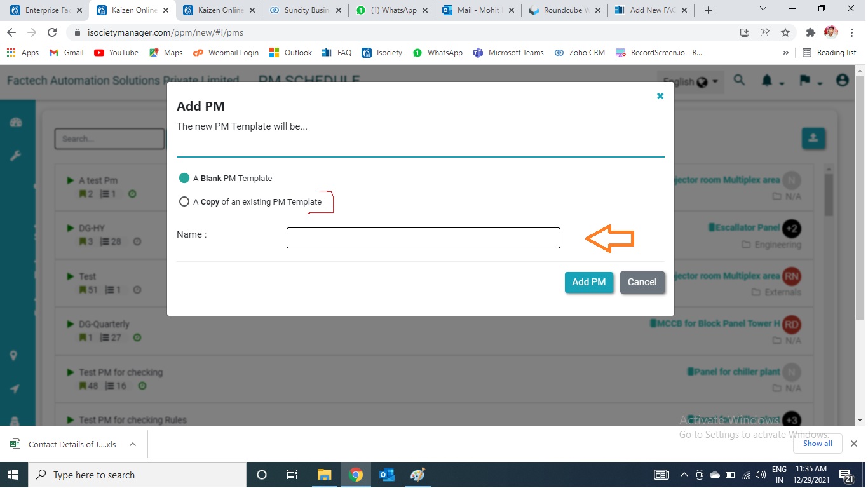Click the Add PM button
This screenshot has height=488, width=868.
pos(588,282)
